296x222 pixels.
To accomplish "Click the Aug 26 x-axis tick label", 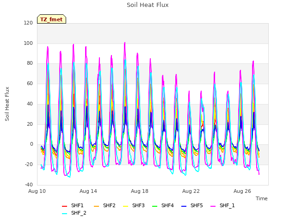I will 242,191.
